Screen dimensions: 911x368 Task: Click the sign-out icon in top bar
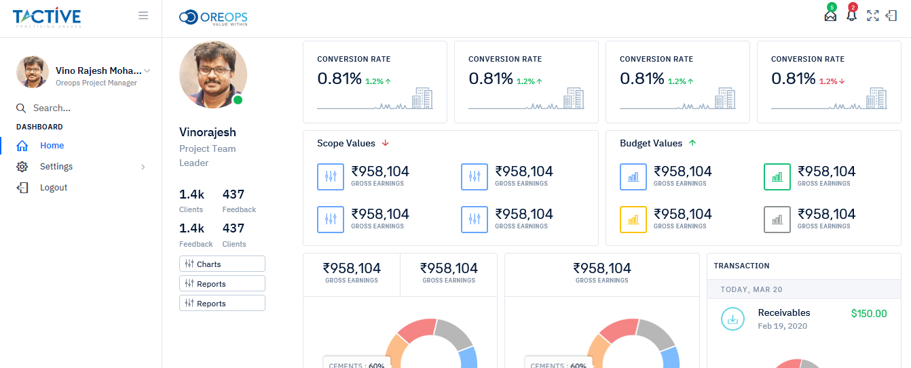point(891,16)
